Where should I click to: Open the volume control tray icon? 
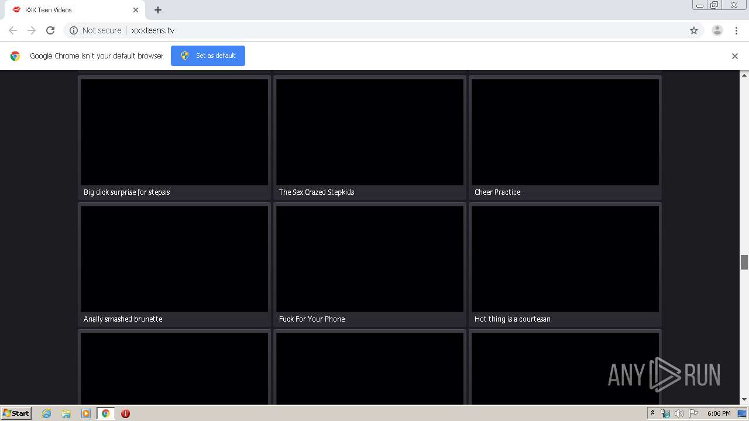coord(679,413)
